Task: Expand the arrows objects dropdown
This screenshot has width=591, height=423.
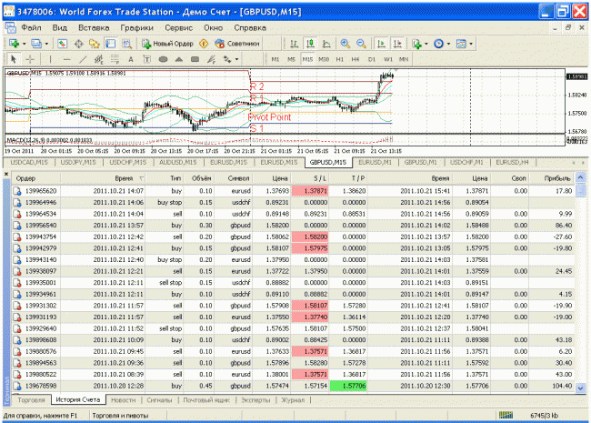Action: (x=236, y=59)
